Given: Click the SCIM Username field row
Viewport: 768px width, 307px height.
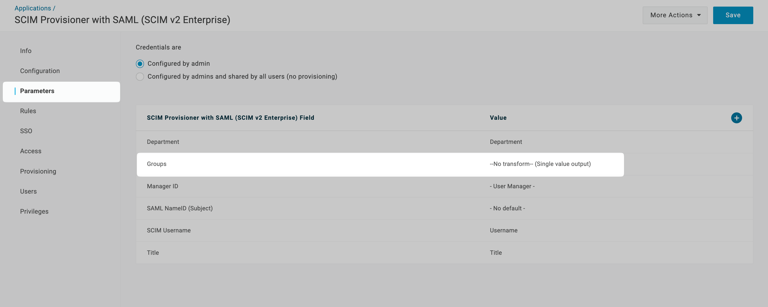Looking at the screenshot, I should click(x=169, y=230).
